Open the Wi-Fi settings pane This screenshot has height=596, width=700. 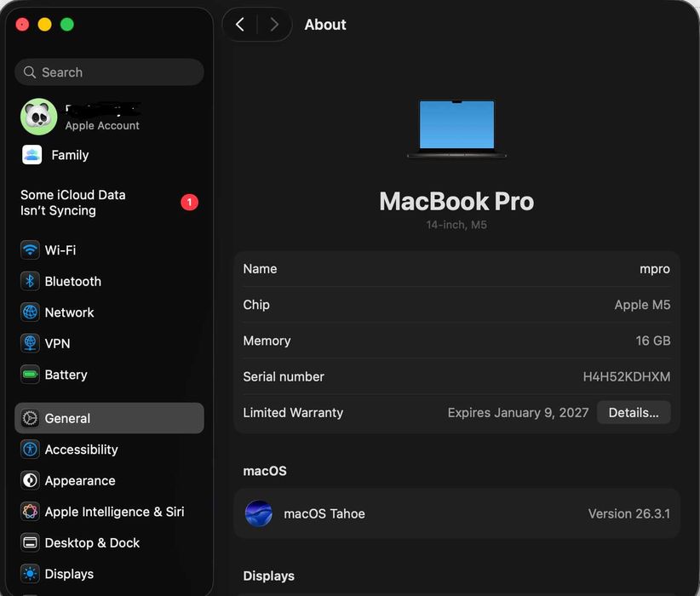click(x=109, y=250)
